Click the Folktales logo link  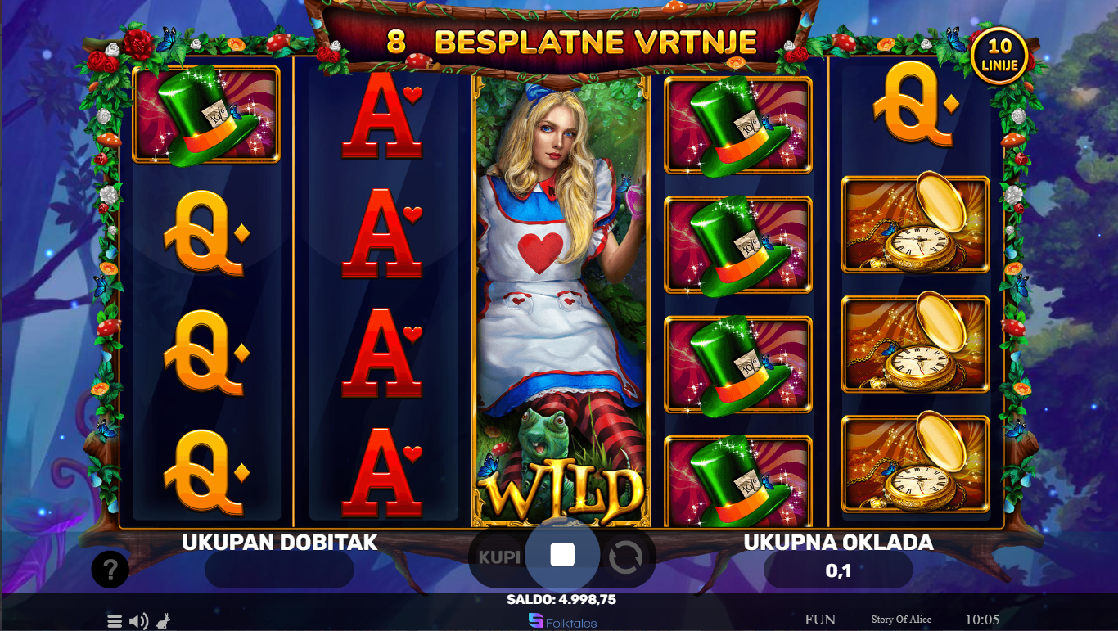562,621
